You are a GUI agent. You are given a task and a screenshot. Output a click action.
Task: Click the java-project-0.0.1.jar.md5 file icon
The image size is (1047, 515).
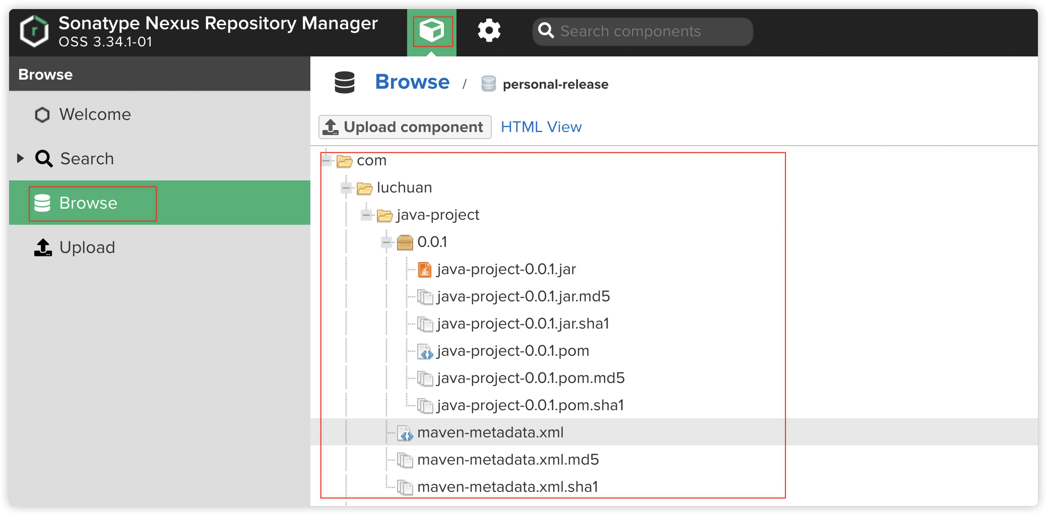pos(425,297)
